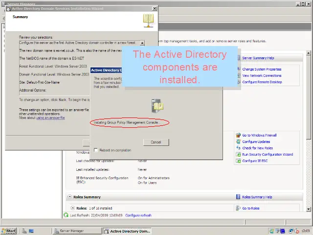Select the domain name es-net.co.uk summary line
Viewport: 313px width, 235px height.
(x=70, y=50)
